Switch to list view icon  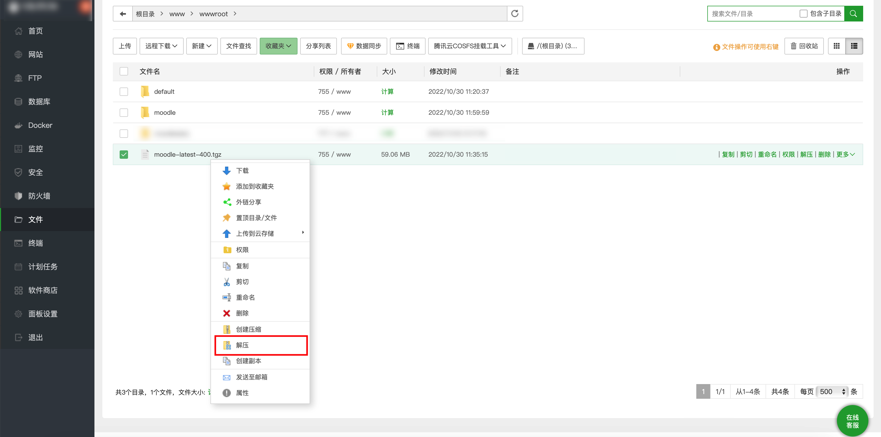(854, 46)
